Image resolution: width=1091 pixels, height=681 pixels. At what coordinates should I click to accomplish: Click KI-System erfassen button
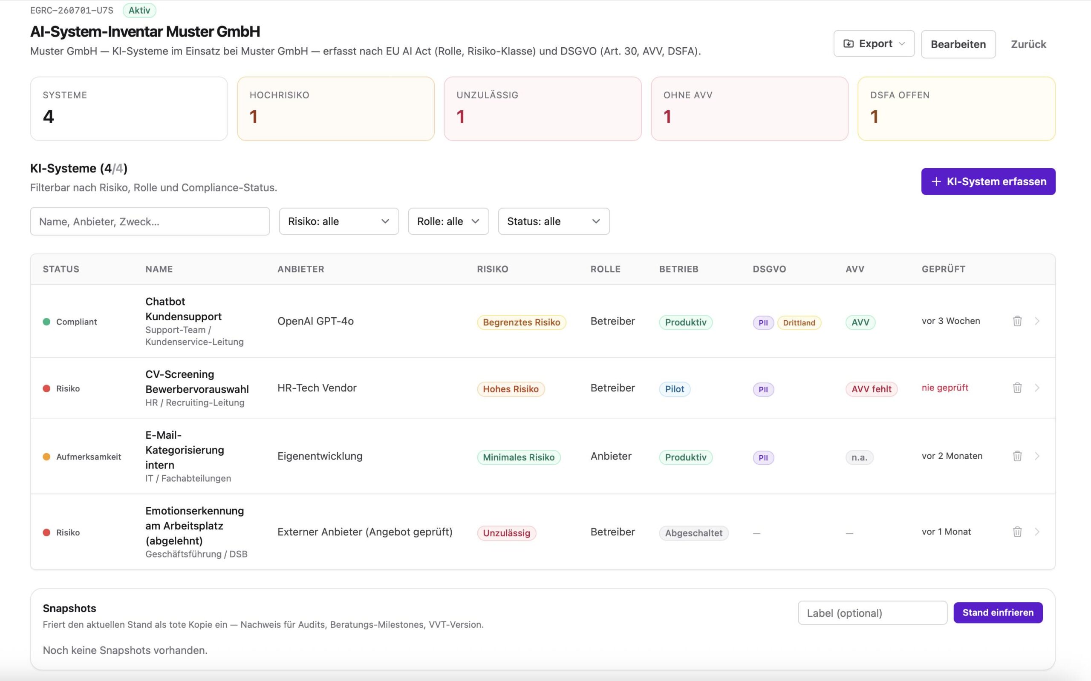click(988, 181)
